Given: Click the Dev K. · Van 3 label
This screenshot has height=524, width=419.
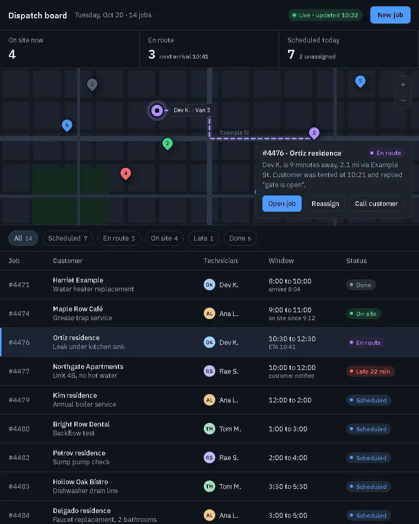Looking at the screenshot, I should pyautogui.click(x=192, y=110).
